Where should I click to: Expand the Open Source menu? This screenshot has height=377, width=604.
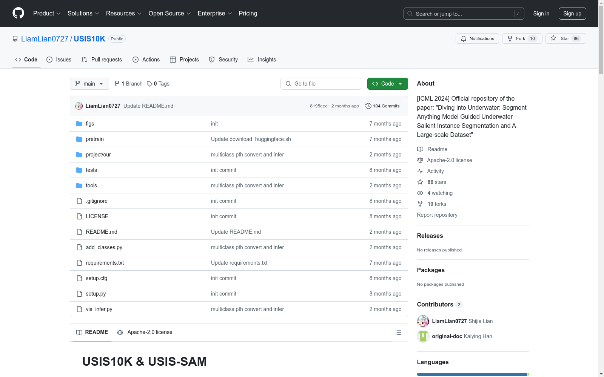coord(170,13)
